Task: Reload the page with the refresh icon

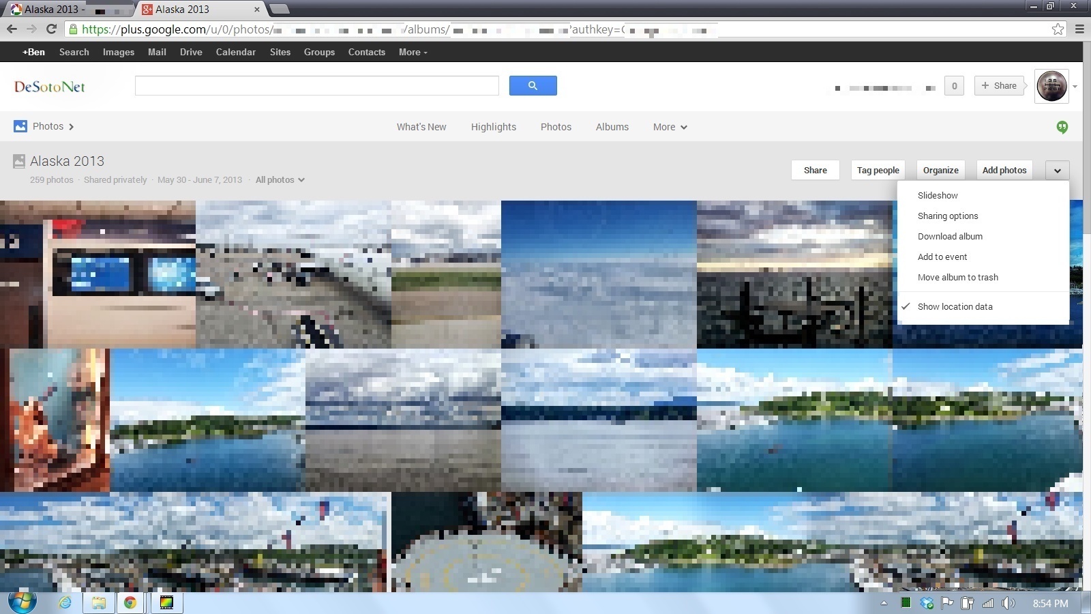Action: [51, 29]
